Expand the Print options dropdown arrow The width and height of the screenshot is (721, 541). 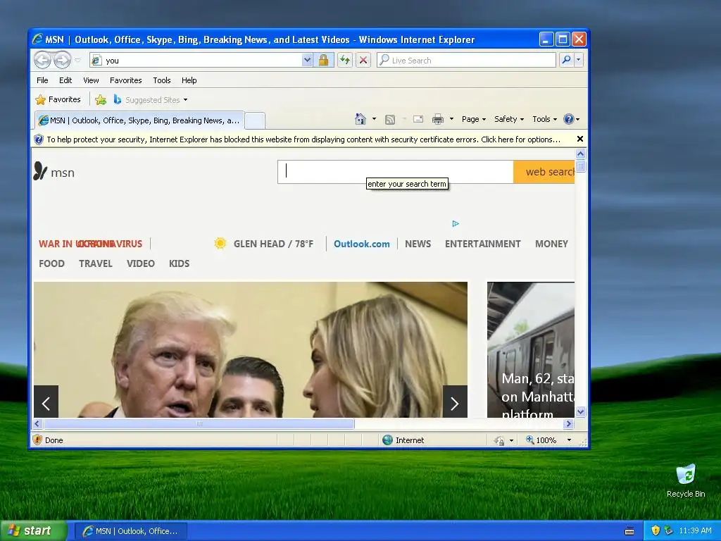(451, 119)
